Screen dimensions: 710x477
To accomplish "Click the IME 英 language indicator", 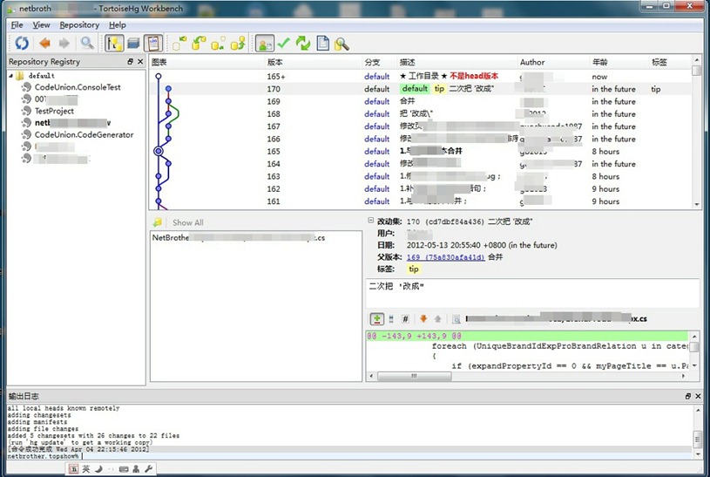I will click(86, 469).
